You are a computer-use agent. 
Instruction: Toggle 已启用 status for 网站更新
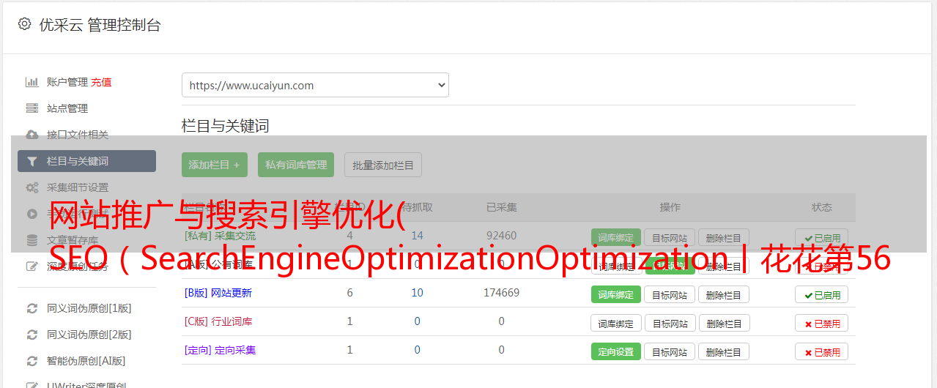click(822, 294)
